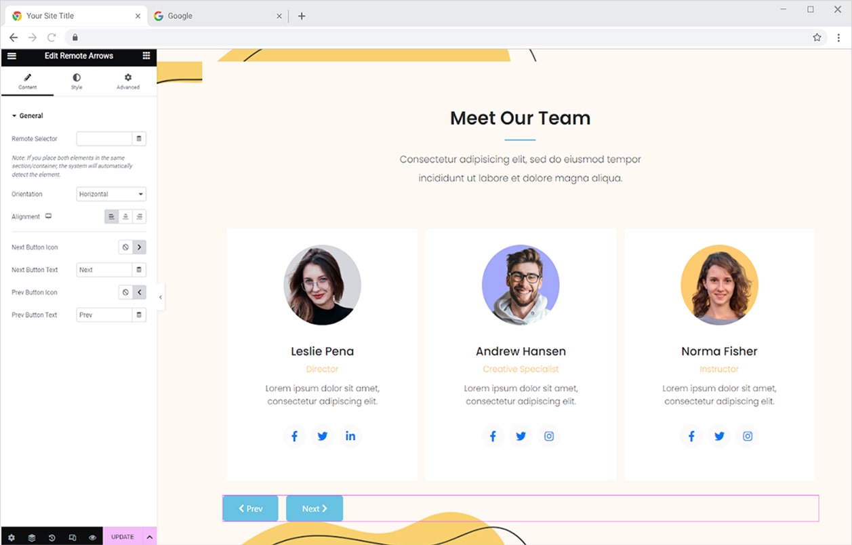Open the Navigator layers icon
852x545 pixels.
(32, 537)
